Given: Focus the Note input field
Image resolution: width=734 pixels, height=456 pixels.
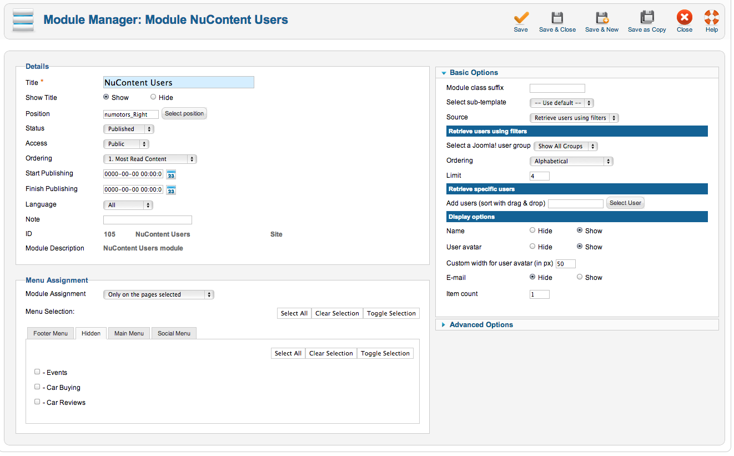Looking at the screenshot, I should (148, 220).
